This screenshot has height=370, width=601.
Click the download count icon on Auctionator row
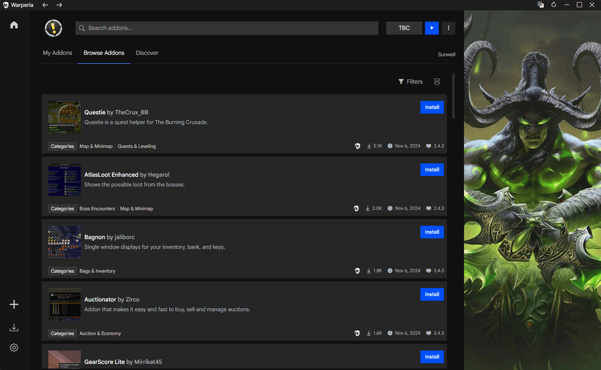tap(369, 333)
